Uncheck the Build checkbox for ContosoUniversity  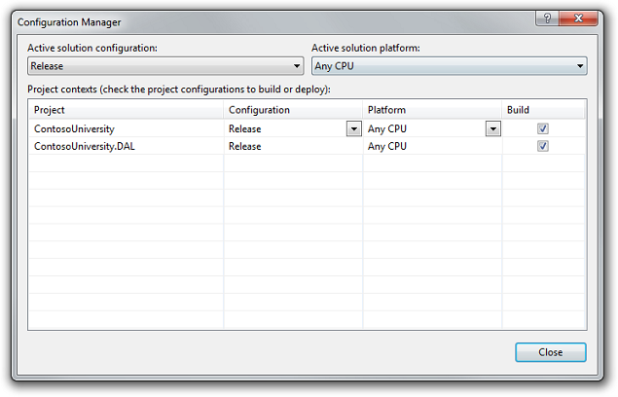tap(543, 128)
